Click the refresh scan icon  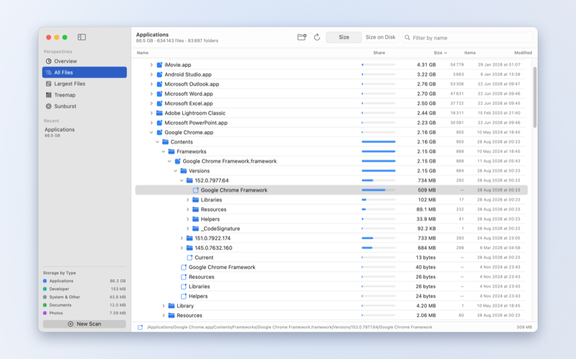(x=317, y=37)
